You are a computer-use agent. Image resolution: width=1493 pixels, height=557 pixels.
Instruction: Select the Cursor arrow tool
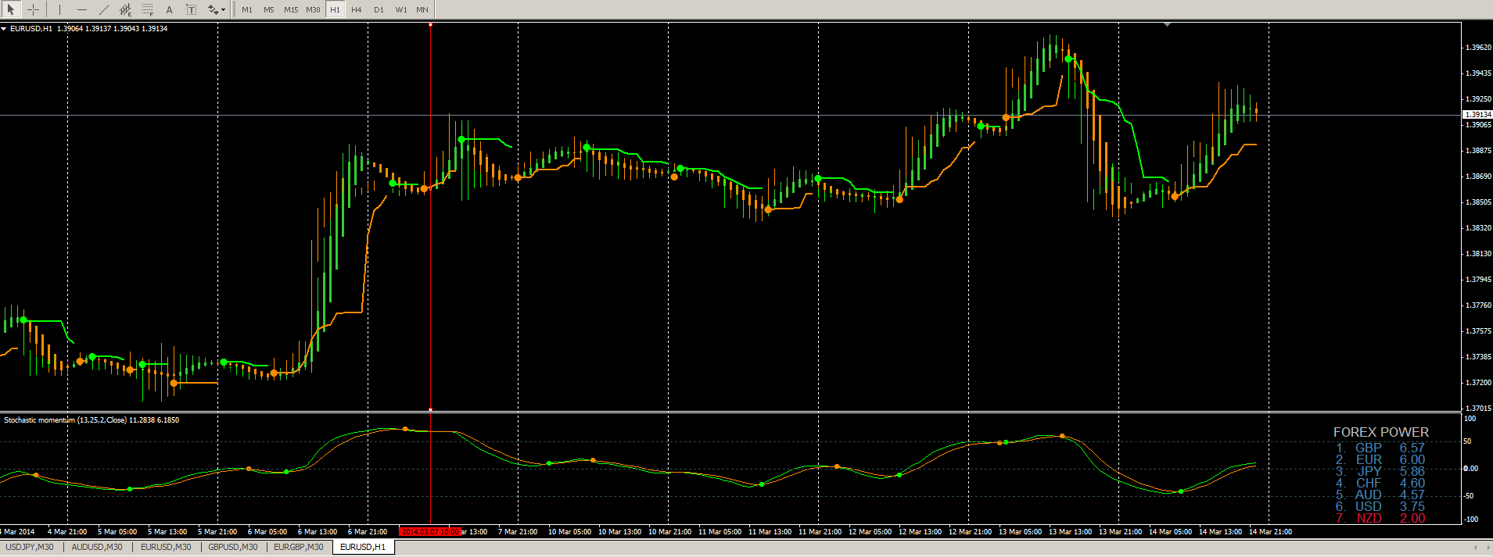pos(11,9)
